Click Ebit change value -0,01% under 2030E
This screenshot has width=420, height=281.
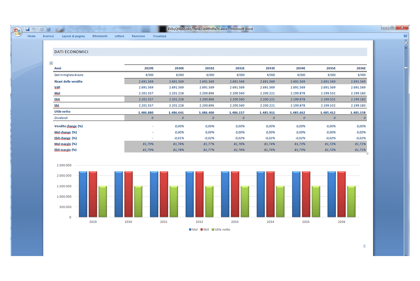tap(179, 138)
